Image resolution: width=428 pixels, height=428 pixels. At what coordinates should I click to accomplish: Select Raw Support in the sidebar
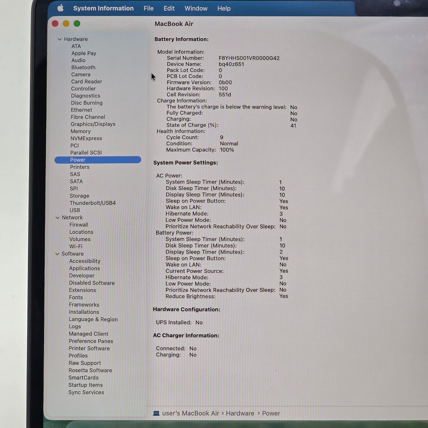click(x=85, y=363)
